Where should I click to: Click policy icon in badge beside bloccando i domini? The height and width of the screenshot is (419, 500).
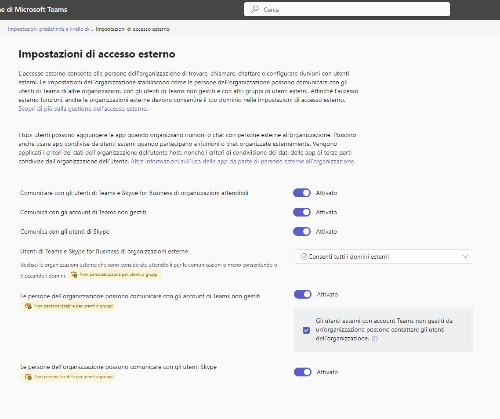[74, 274]
